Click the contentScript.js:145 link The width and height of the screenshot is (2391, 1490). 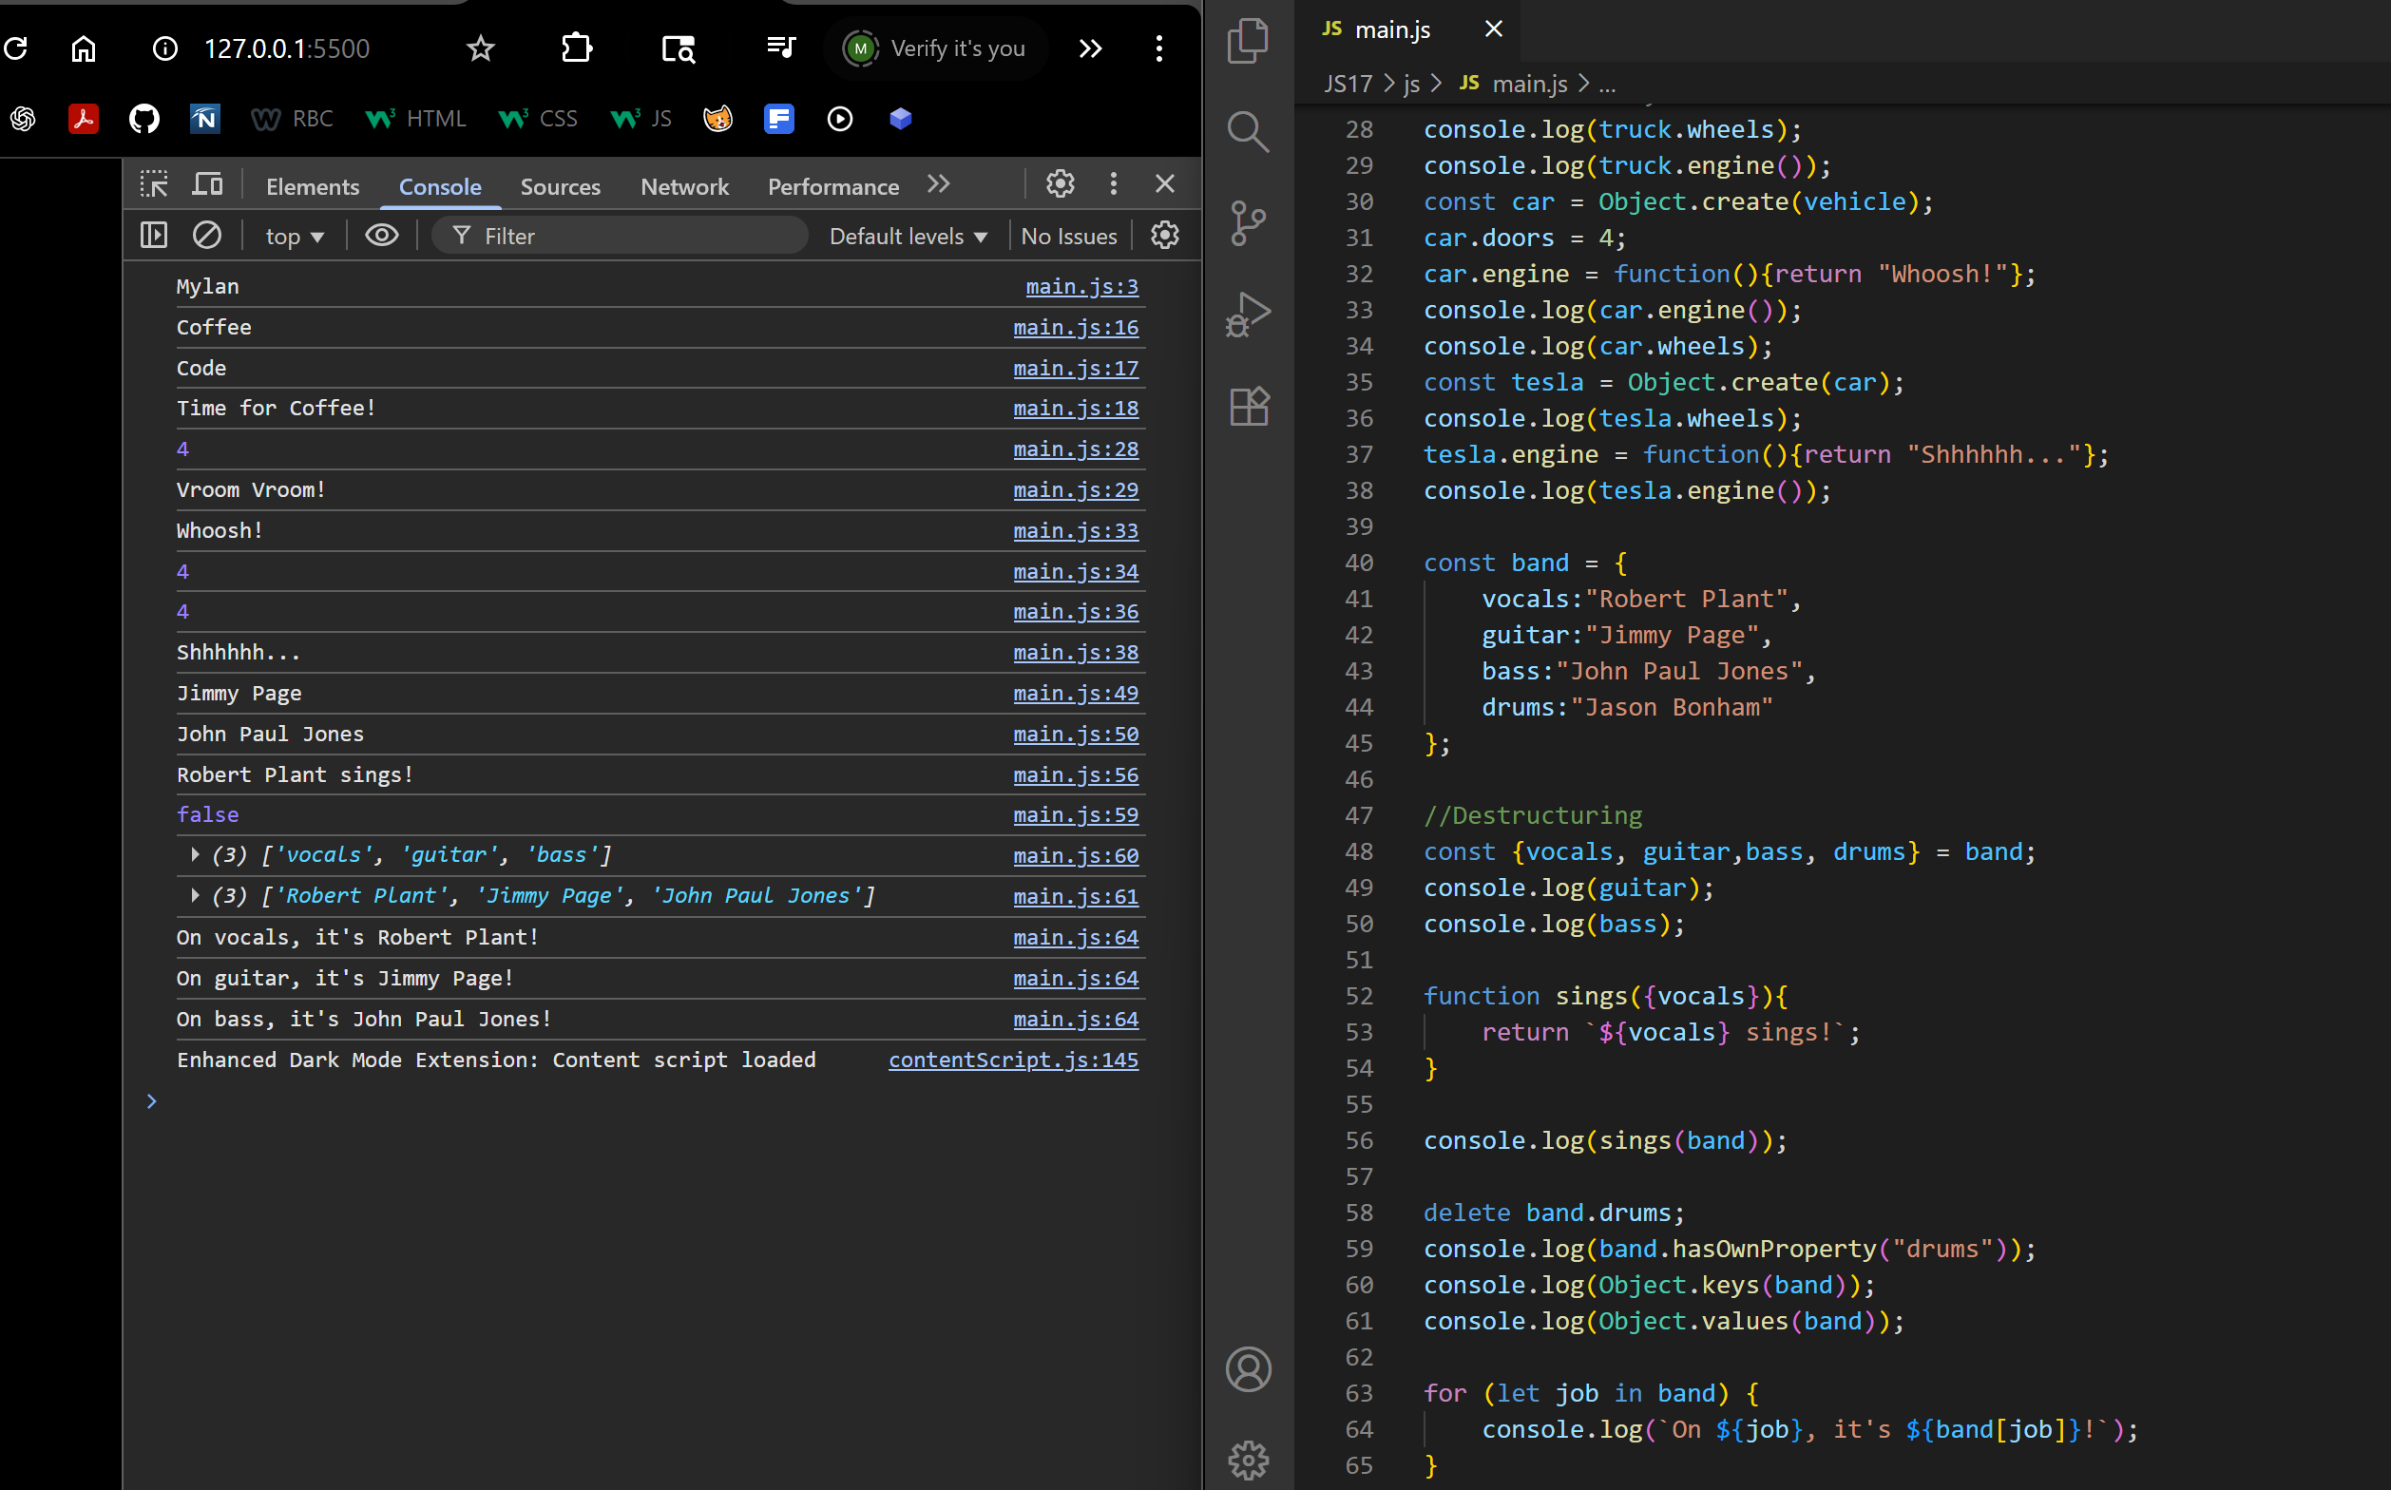point(1012,1060)
